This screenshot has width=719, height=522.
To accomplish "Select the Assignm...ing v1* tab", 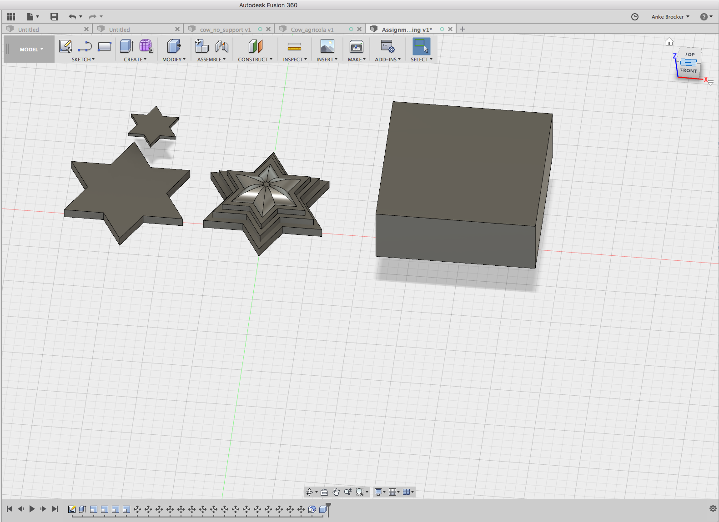I will pyautogui.click(x=407, y=30).
